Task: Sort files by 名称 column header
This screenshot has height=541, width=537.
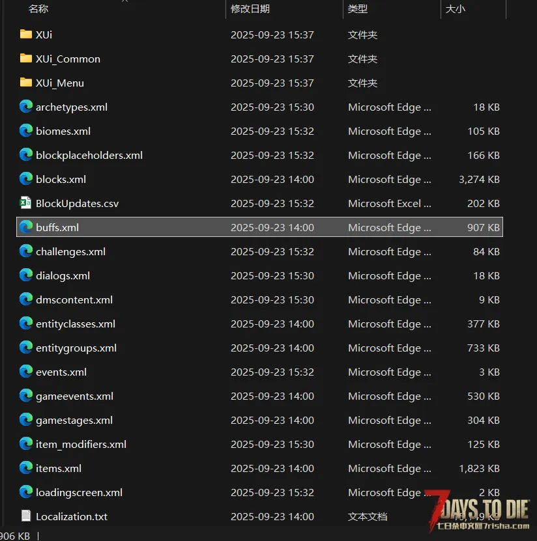Action: pyautogui.click(x=38, y=8)
